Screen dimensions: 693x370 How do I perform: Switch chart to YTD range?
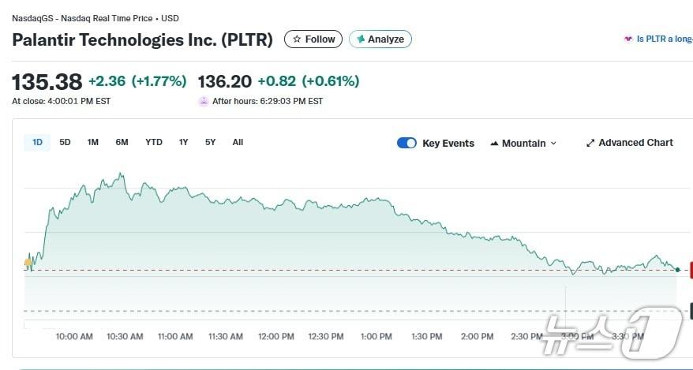tap(154, 142)
